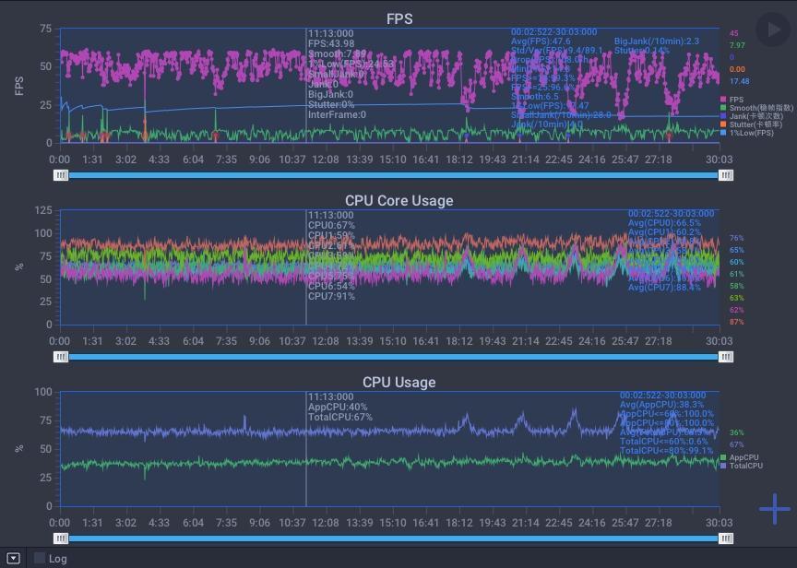Click the CPU Core Usage chart title
This screenshot has width=797, height=568.
pos(399,200)
